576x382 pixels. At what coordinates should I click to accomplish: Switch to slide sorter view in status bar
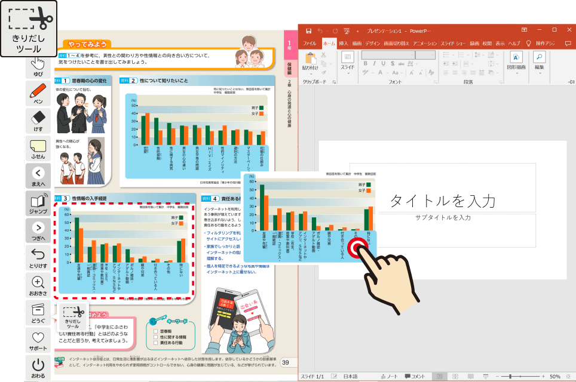point(455,377)
